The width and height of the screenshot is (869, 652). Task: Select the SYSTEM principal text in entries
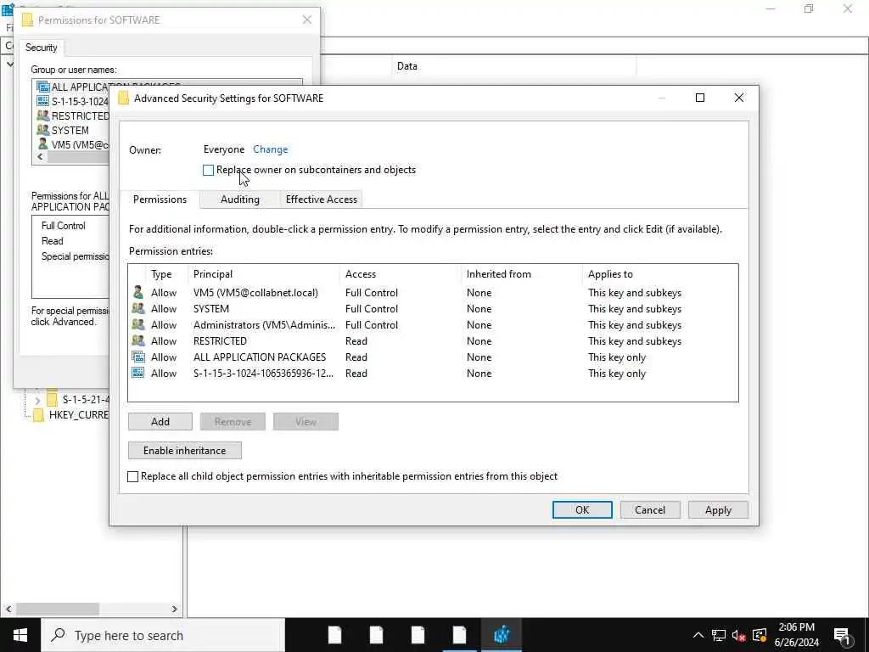pos(211,309)
